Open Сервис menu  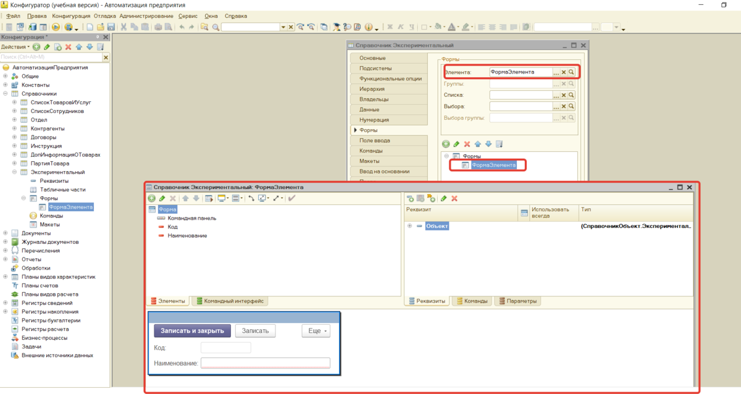(x=188, y=15)
